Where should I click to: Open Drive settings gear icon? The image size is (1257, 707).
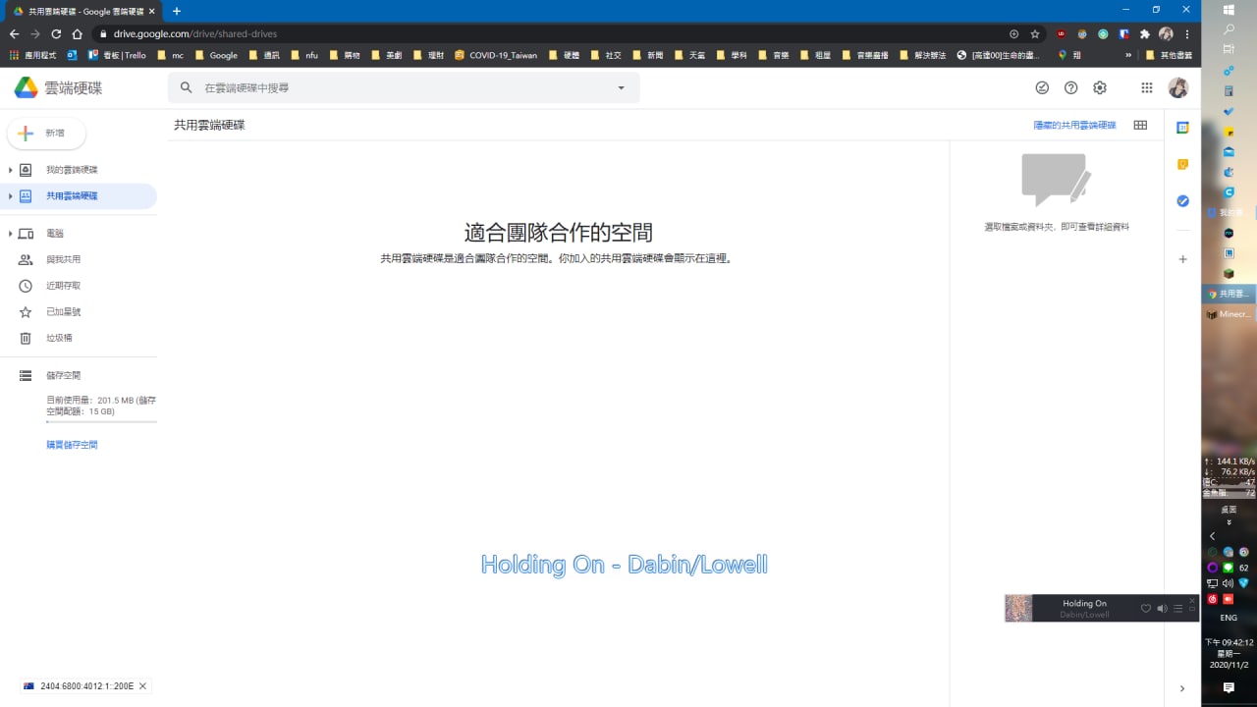point(1100,87)
